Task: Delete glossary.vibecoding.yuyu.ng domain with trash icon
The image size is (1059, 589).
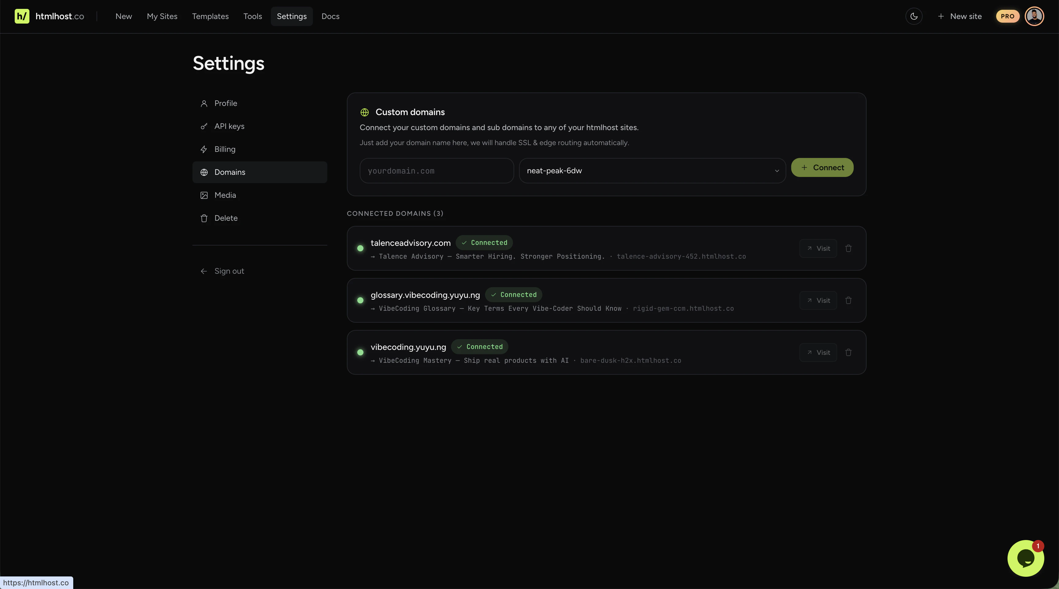Action: tap(848, 301)
